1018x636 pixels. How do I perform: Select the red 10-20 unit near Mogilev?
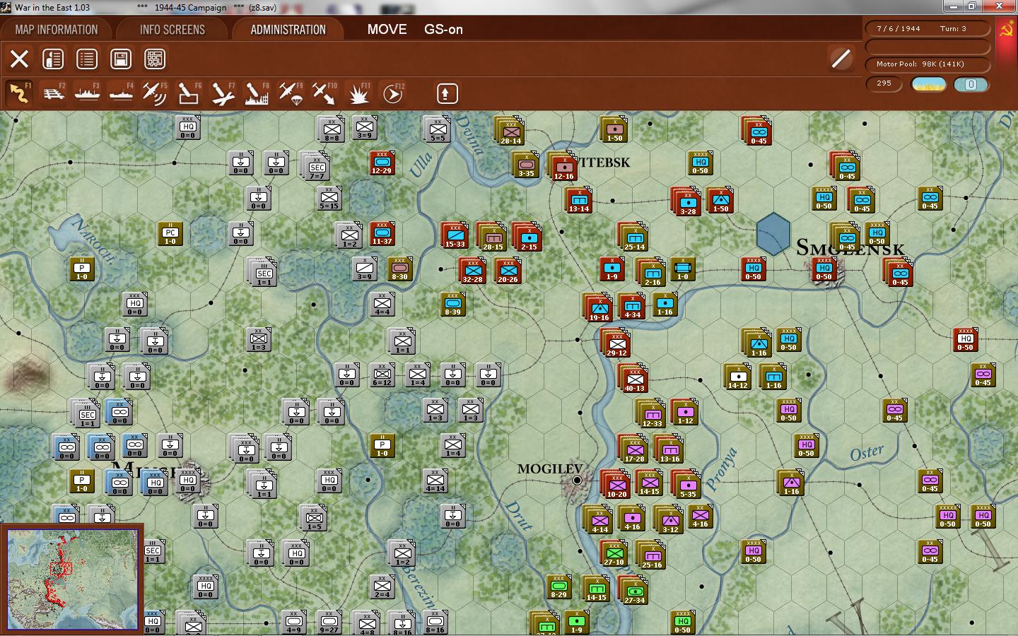(x=616, y=485)
